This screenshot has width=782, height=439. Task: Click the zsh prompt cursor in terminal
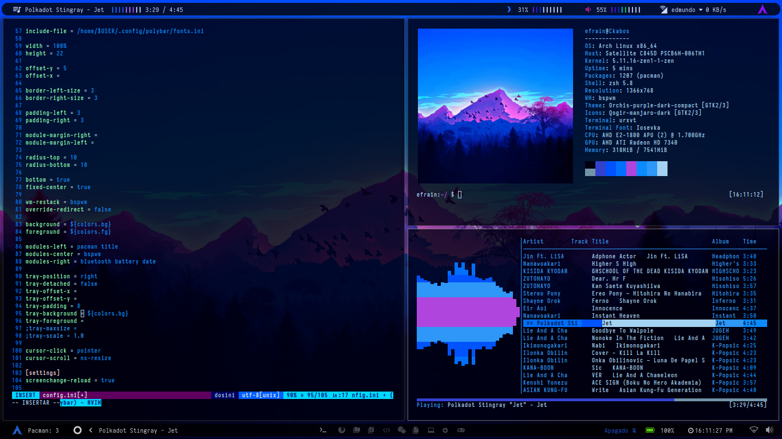(459, 194)
